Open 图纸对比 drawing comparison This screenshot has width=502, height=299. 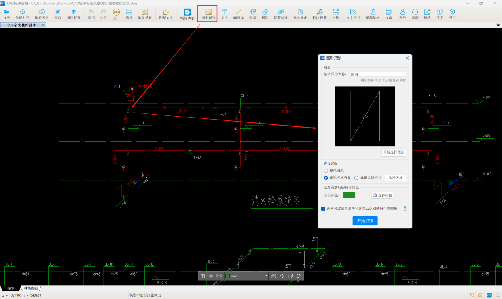tap(166, 14)
